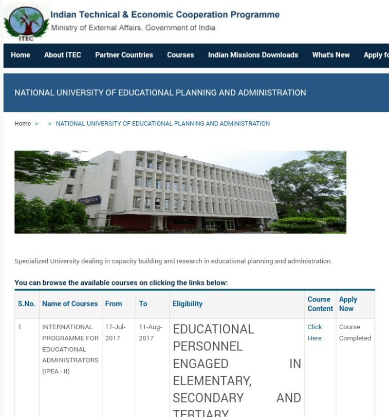Click the S.No. column header

click(27, 304)
